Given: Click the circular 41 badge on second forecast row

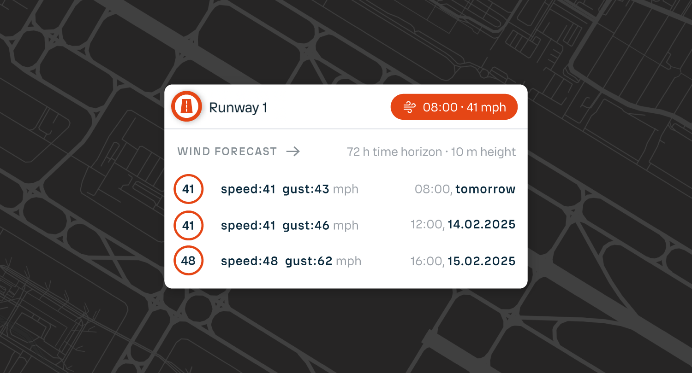Looking at the screenshot, I should (x=188, y=225).
